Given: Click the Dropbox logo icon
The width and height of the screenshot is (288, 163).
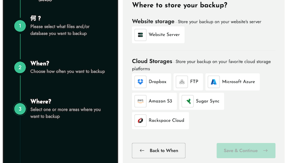Looking at the screenshot, I should pos(141,82).
